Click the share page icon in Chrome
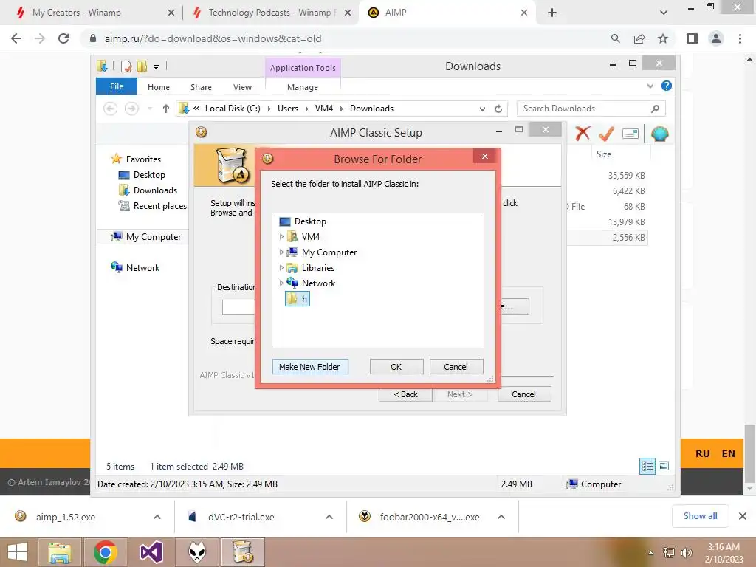 639,38
